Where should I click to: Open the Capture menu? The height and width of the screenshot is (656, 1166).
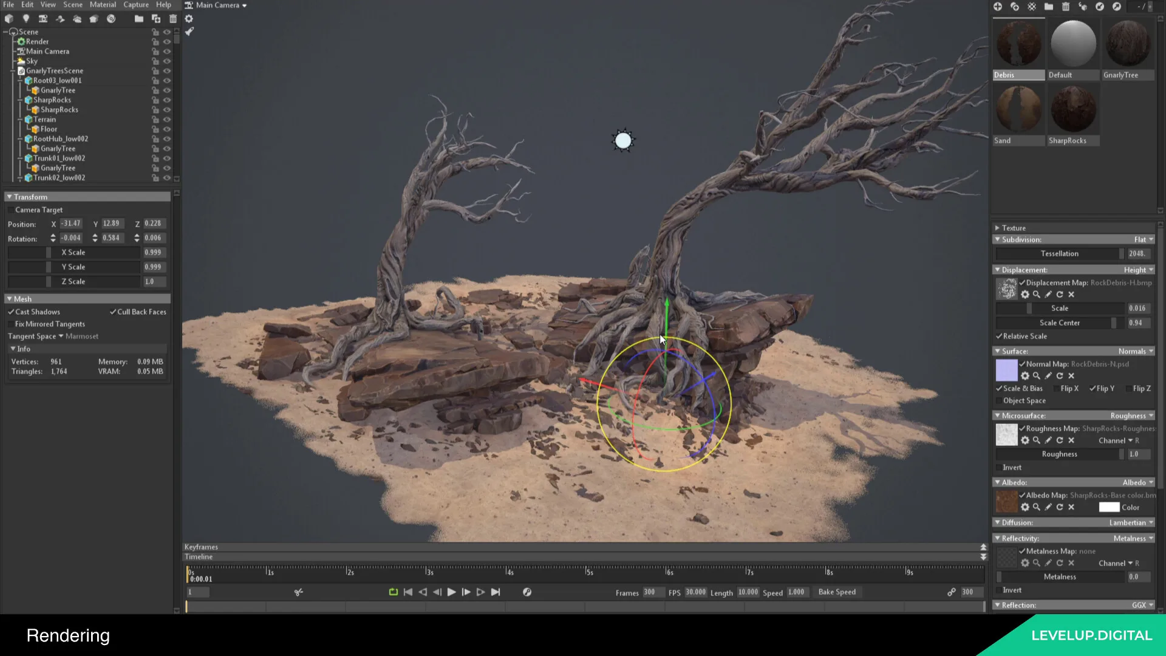136,5
